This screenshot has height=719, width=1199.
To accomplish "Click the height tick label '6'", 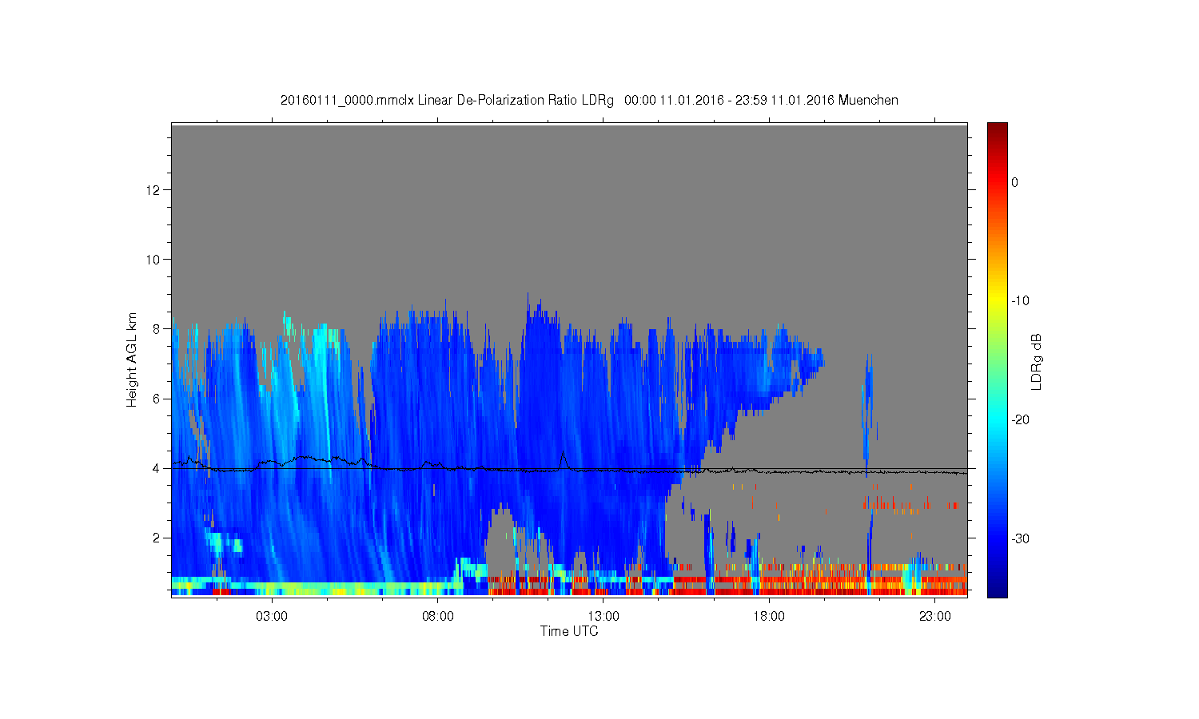I will coord(157,399).
